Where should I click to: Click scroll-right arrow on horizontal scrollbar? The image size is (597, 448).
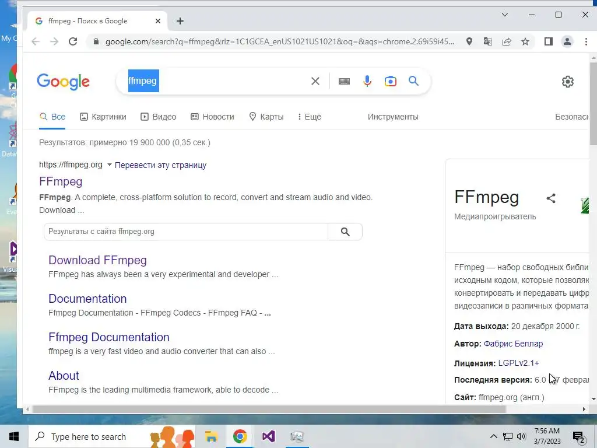[x=584, y=409]
